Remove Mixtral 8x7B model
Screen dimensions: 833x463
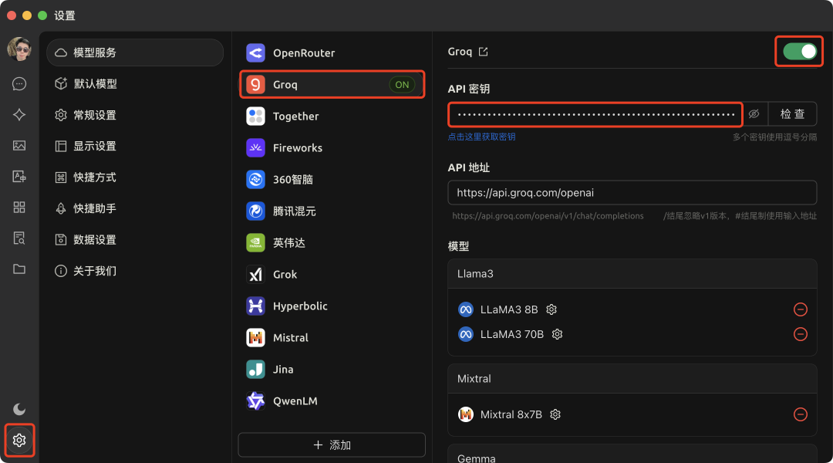(800, 414)
